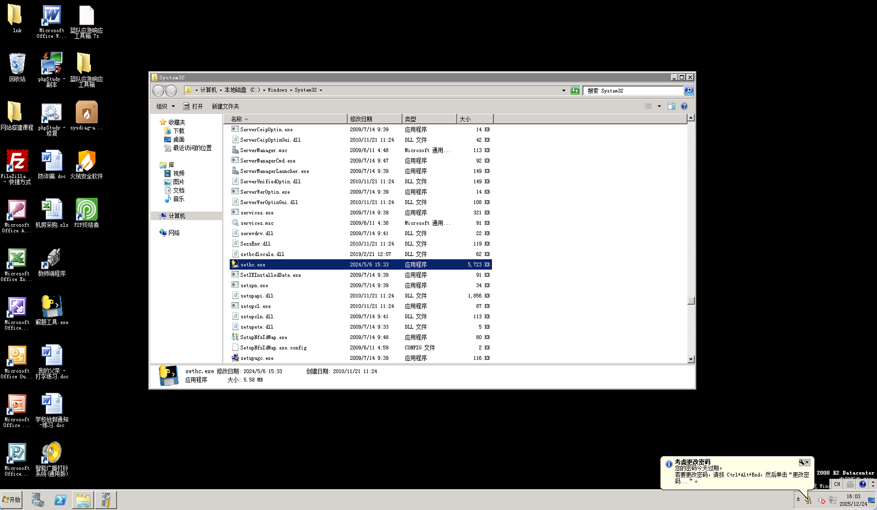877x510 pixels.
Task: Sort files by 大小 column header
Action: [x=474, y=119]
